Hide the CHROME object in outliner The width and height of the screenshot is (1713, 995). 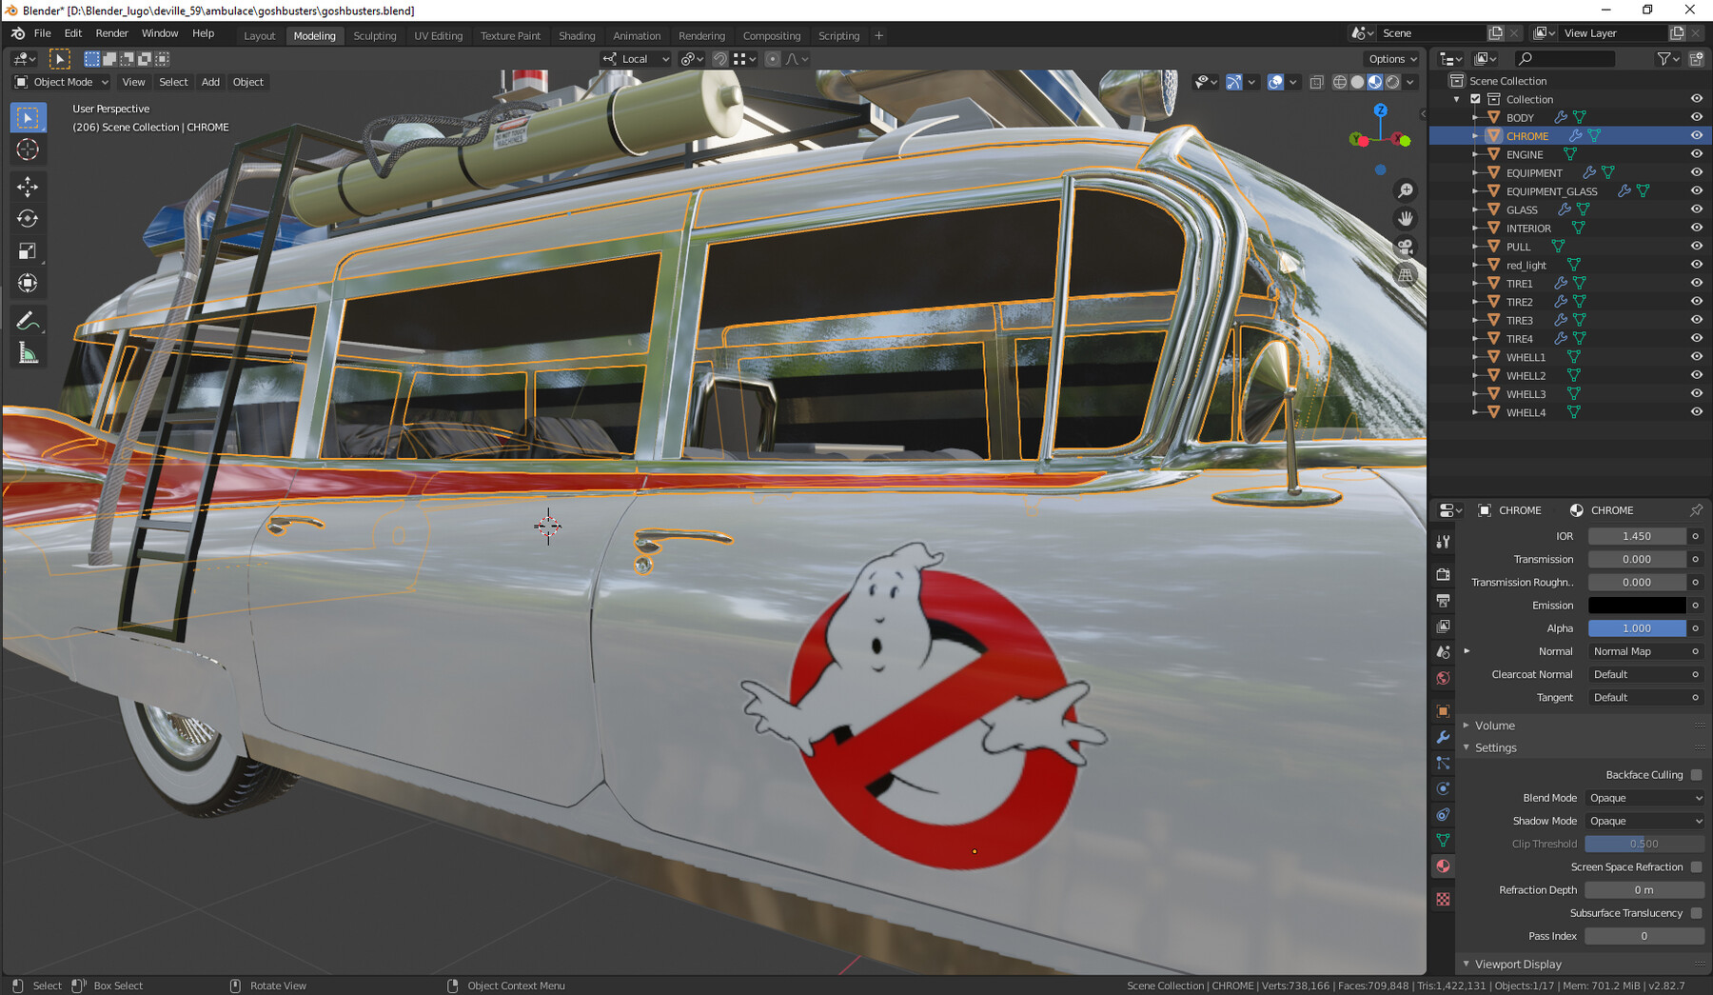click(1696, 136)
